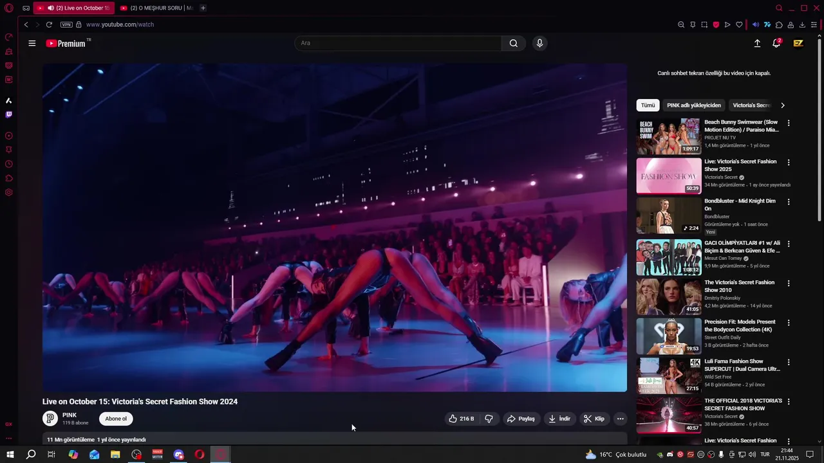Open the EZ account avatar menu
The height and width of the screenshot is (463, 824).
click(x=798, y=43)
